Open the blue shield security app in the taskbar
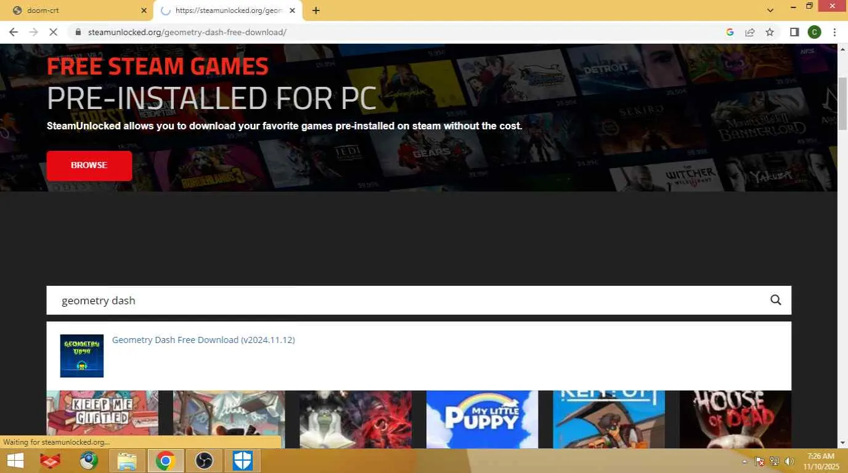848x473 pixels. 242,461
